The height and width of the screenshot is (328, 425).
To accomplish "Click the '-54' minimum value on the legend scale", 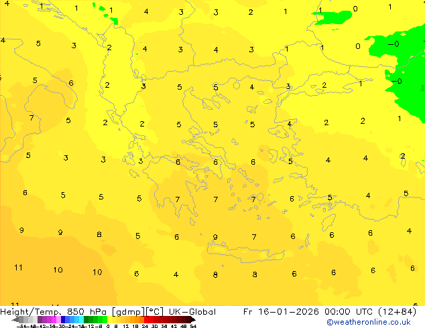I will [x=21, y=326].
